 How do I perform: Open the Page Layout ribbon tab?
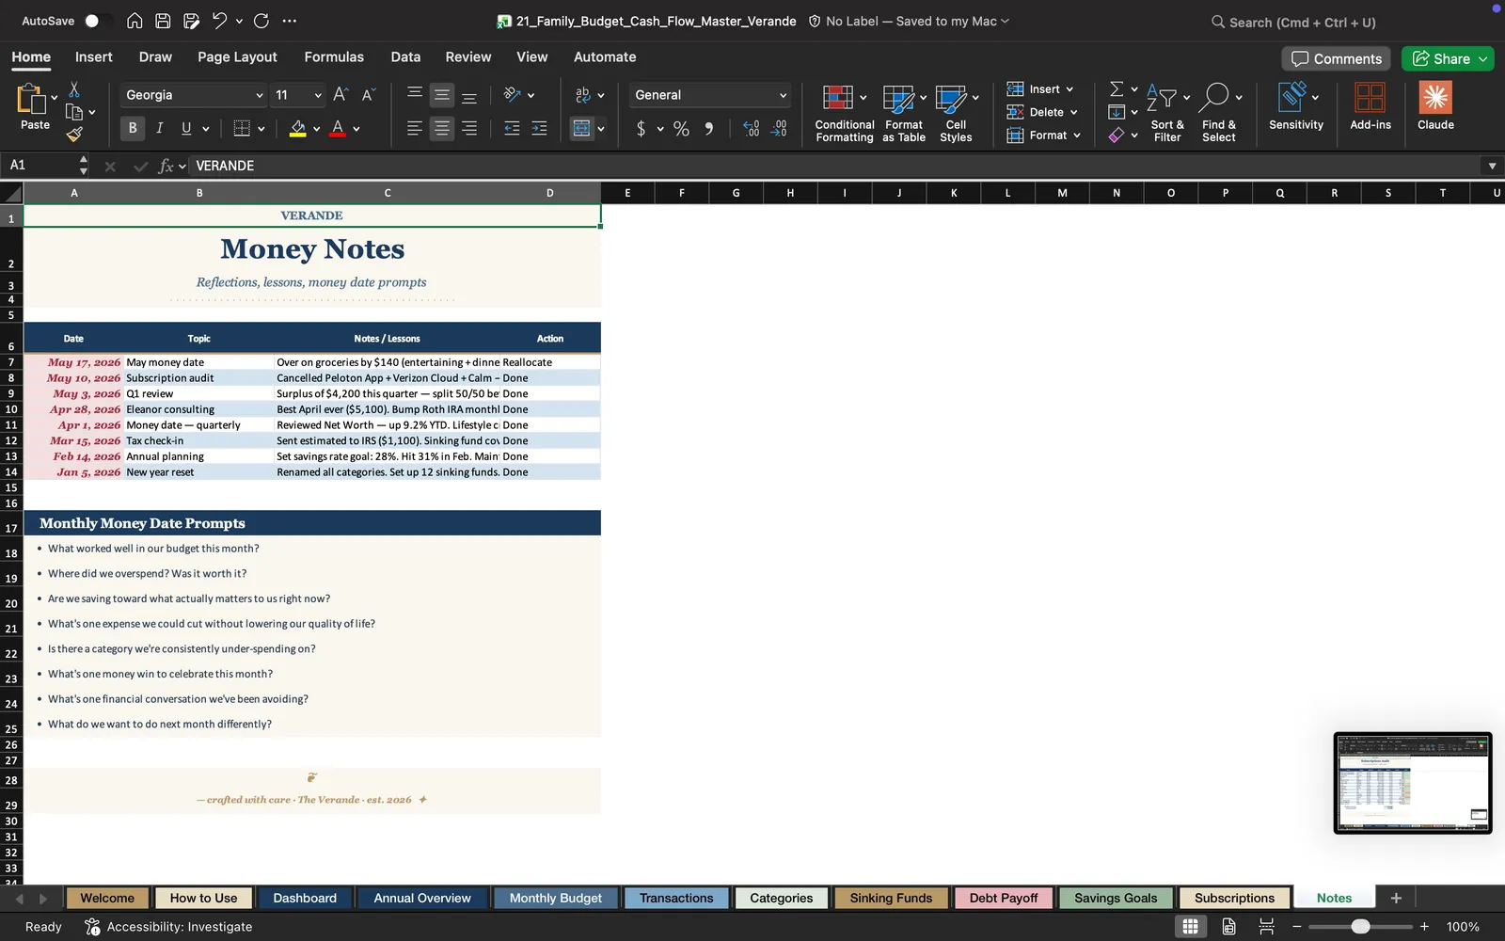237,56
